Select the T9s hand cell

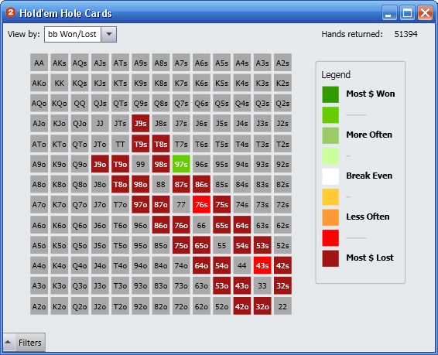(141, 144)
